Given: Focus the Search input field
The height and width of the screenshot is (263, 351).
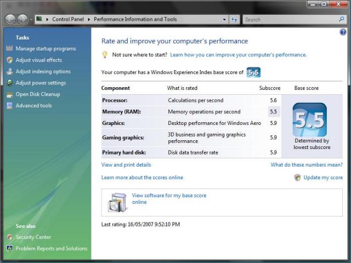Looking at the screenshot, I should point(291,20).
